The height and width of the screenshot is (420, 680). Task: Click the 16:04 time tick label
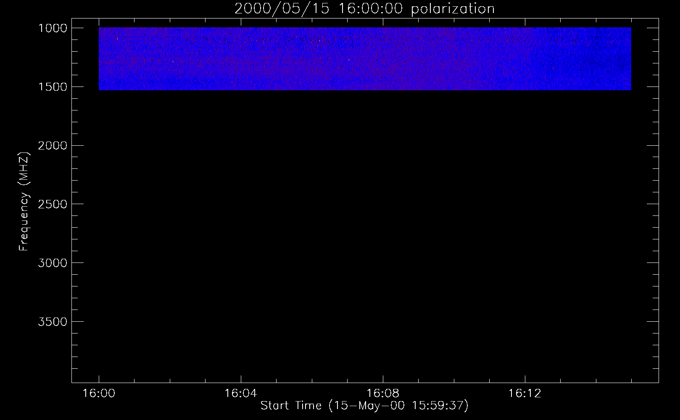point(241,394)
